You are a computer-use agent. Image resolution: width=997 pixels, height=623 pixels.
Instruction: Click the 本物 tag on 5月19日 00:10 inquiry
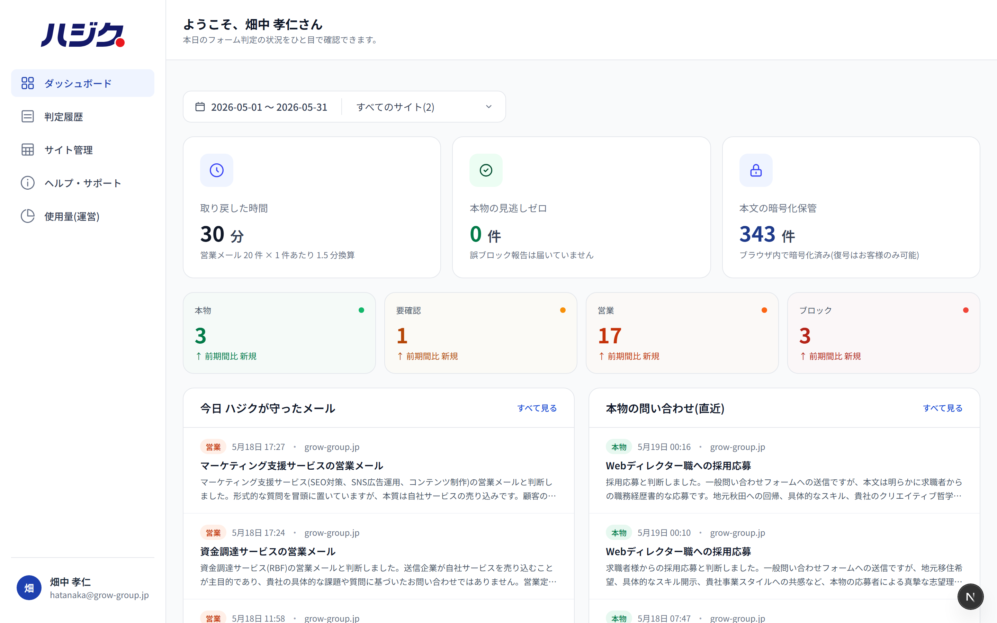(x=619, y=532)
